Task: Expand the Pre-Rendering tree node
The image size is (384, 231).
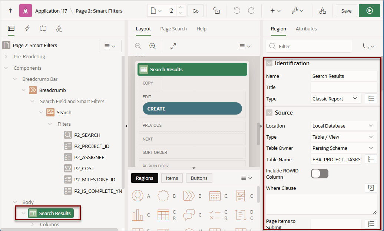Action: pos(6,57)
